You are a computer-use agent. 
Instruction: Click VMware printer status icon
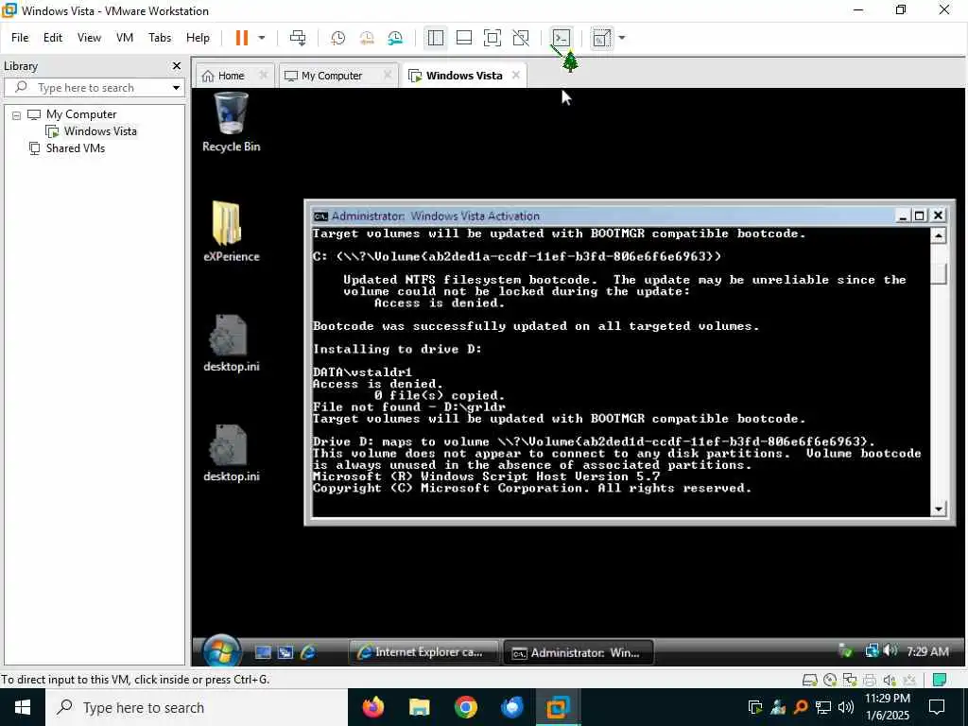coord(870,680)
